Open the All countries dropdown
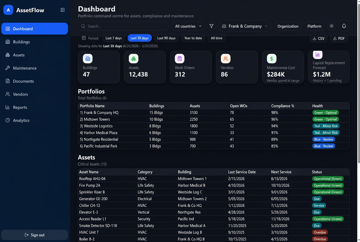 coord(188,26)
